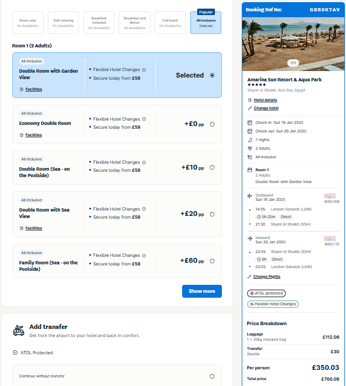This screenshot has width=346, height=386.
Task: Click the Direct badge on the outbound flight
Action: pos(286,217)
